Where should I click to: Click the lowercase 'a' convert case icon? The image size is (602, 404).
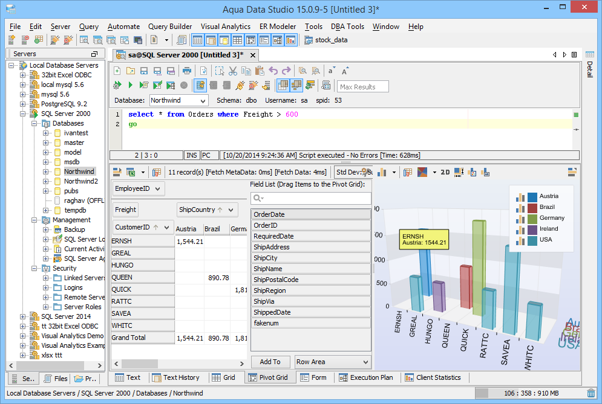tap(331, 71)
